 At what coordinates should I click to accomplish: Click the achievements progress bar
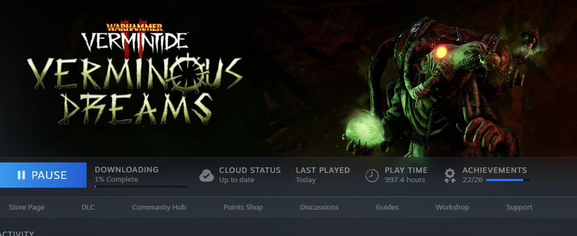(x=508, y=180)
